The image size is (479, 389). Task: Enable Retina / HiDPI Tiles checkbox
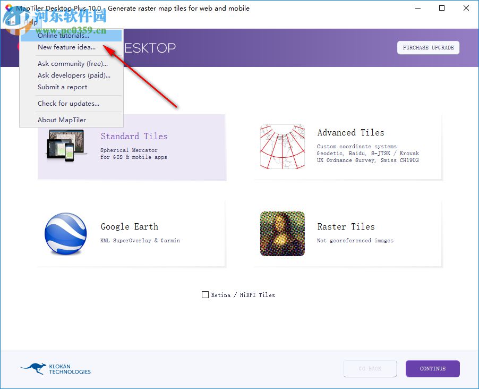206,295
